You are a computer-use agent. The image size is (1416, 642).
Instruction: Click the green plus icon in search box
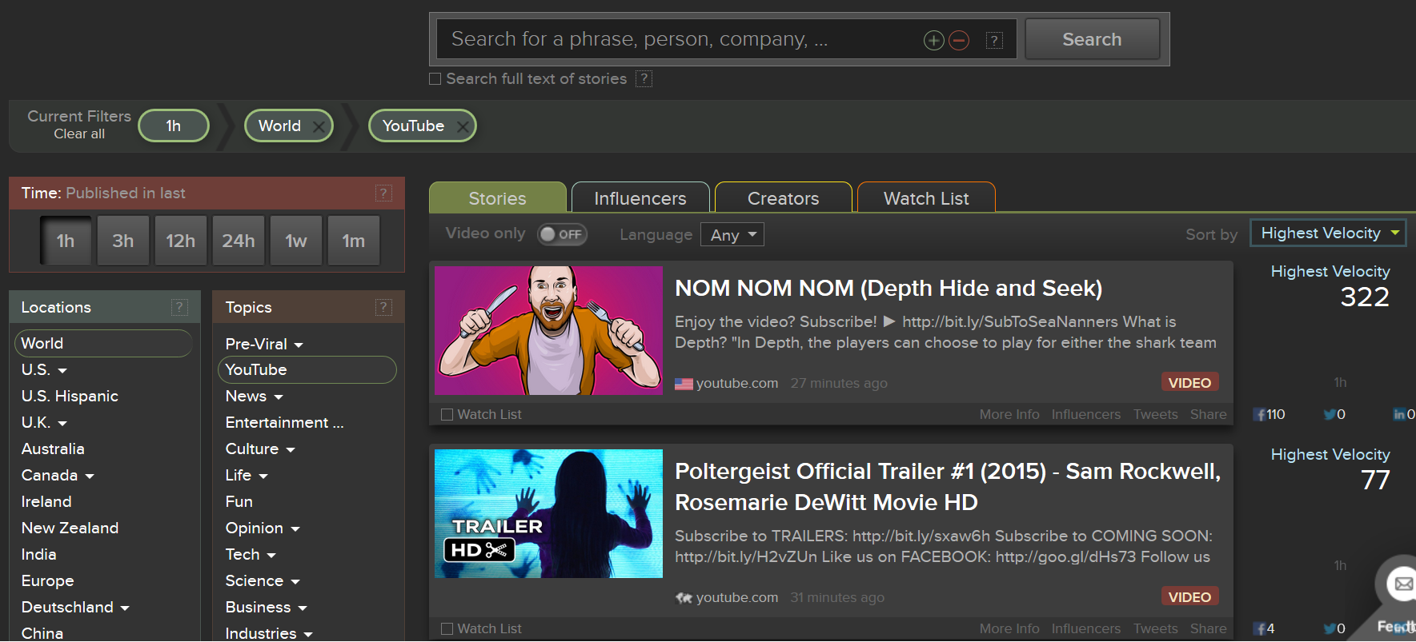(x=933, y=40)
